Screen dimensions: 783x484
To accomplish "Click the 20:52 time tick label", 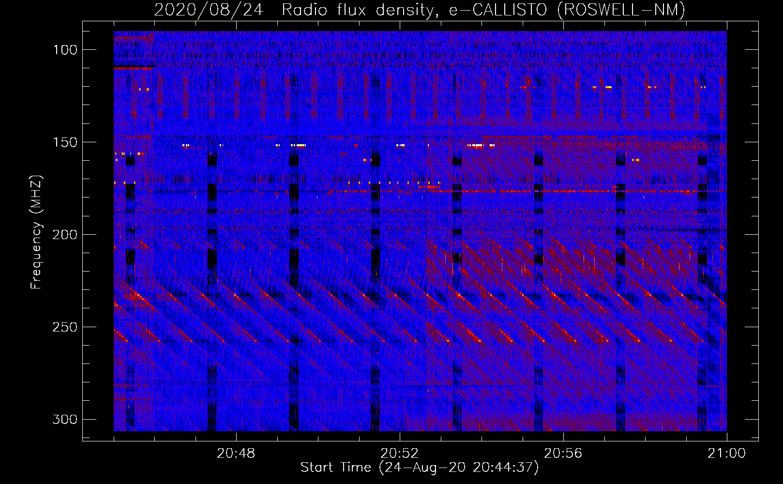I will pos(400,454).
